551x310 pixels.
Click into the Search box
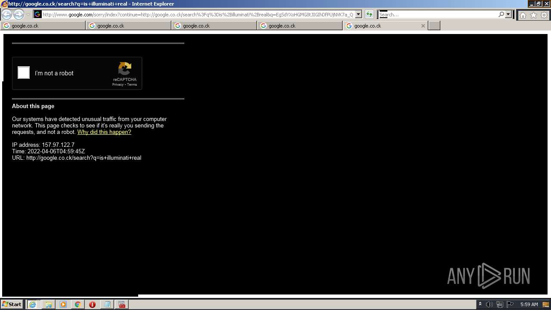click(438, 15)
